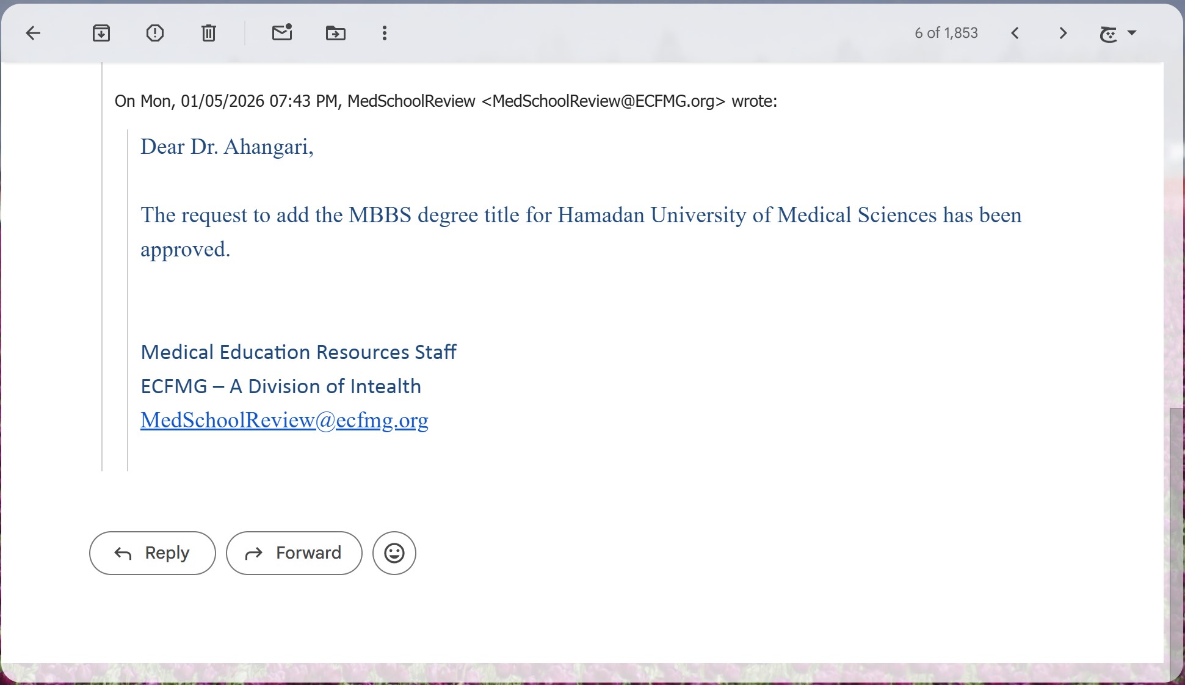Open the input tools dropdown arrow

1132,33
